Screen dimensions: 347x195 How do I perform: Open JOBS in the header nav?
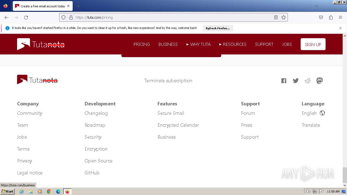tap(287, 44)
